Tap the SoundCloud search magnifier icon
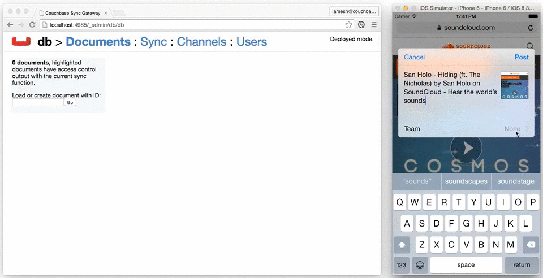543x278 pixels. pos(530,46)
